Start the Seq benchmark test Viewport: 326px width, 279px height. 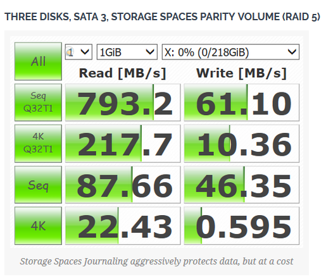[x=38, y=185]
